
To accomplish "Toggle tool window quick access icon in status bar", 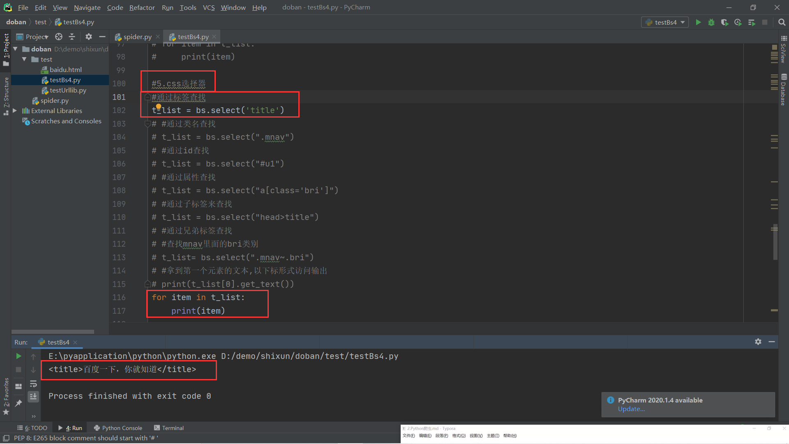I will pyautogui.click(x=6, y=438).
